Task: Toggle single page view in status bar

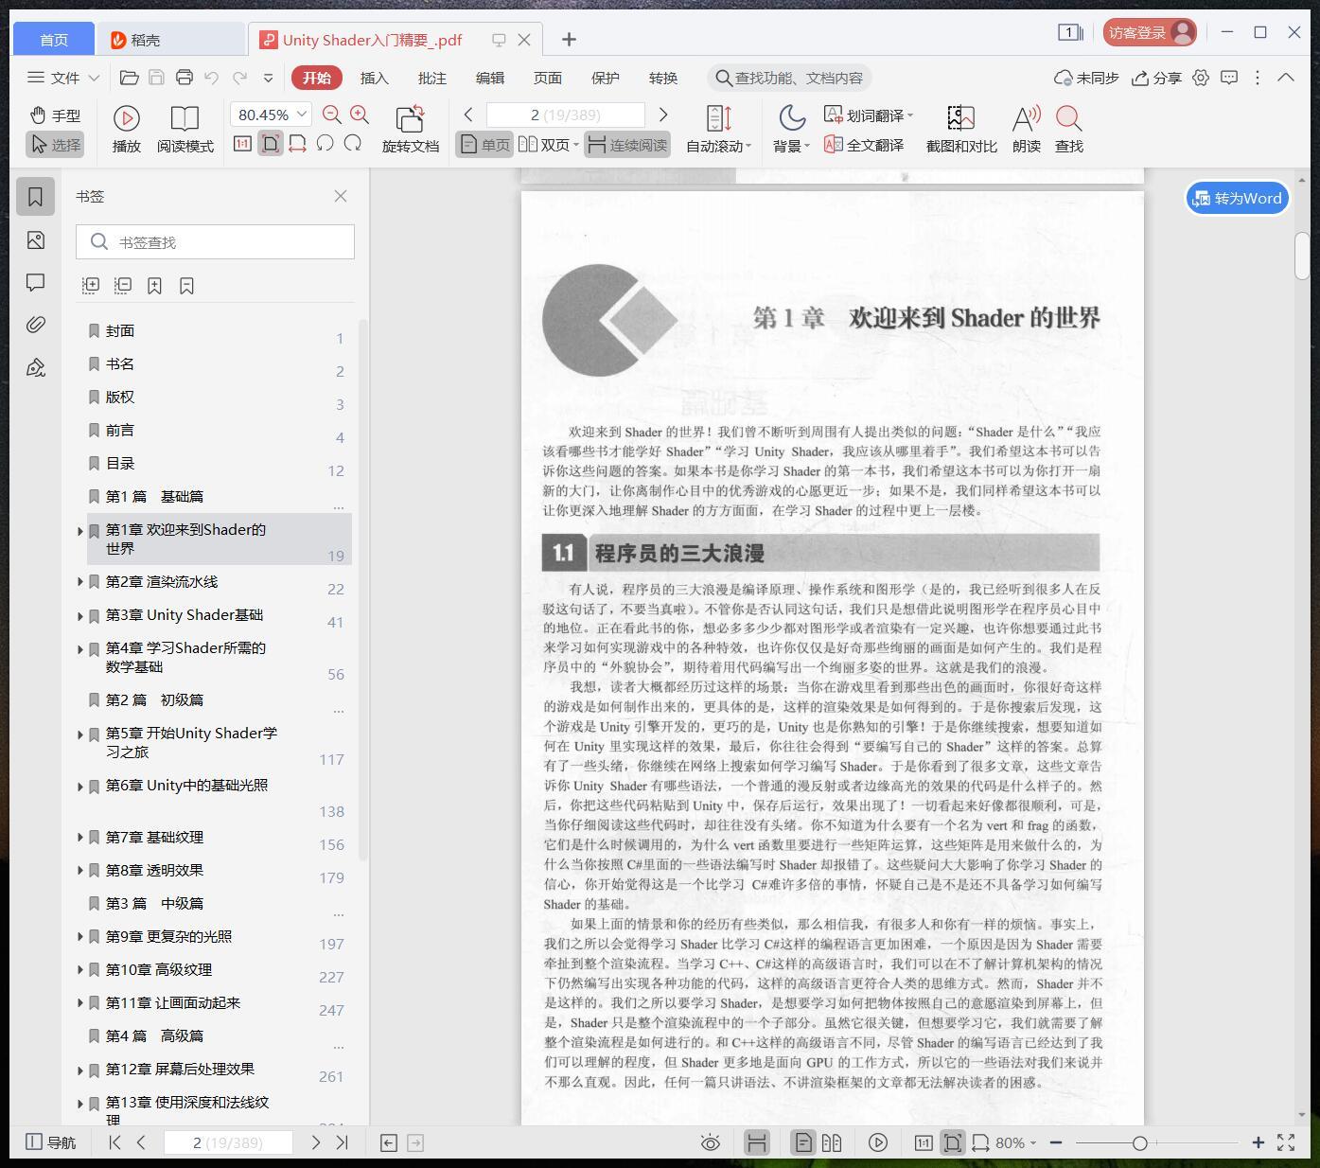Action: (802, 1142)
